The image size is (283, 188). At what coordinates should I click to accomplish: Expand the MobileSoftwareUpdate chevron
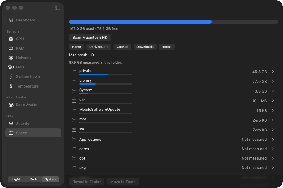tap(273, 110)
